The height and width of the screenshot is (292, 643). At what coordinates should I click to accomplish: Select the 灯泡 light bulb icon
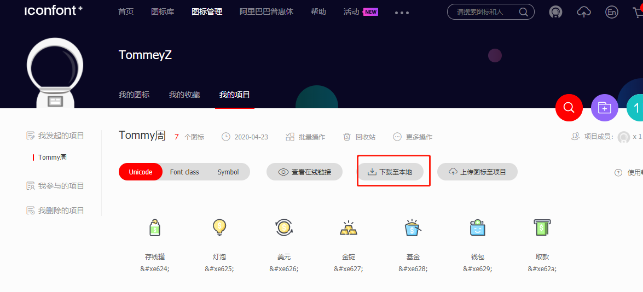[x=219, y=227]
